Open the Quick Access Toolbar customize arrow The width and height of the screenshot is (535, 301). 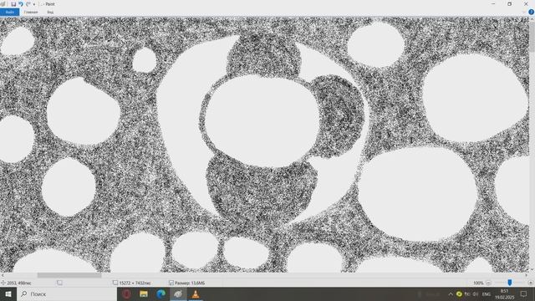[x=34, y=4]
